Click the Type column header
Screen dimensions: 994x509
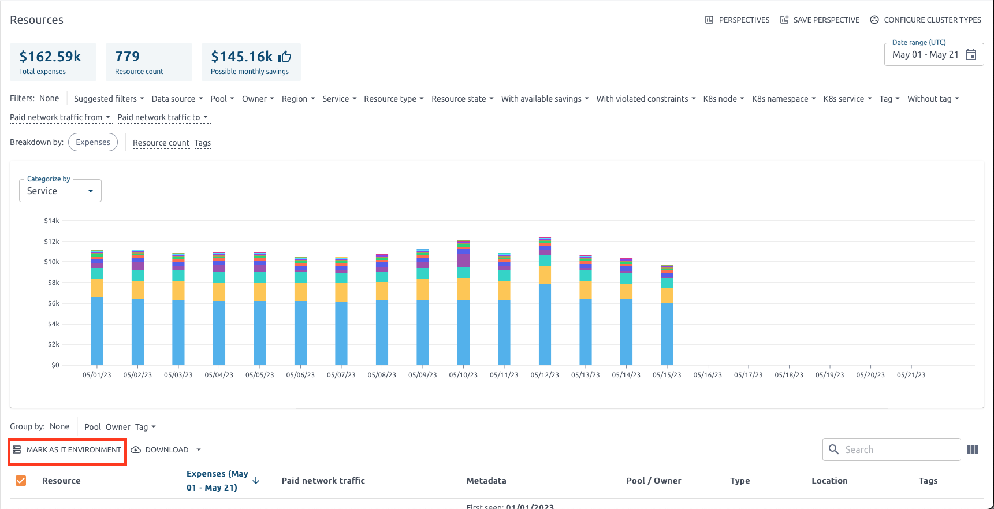pyautogui.click(x=740, y=481)
